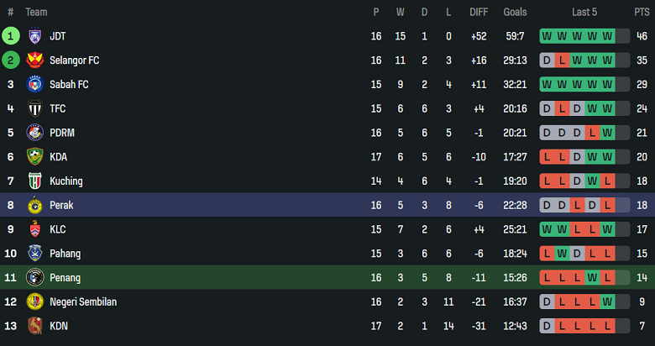Click the KDN team name

[60, 326]
